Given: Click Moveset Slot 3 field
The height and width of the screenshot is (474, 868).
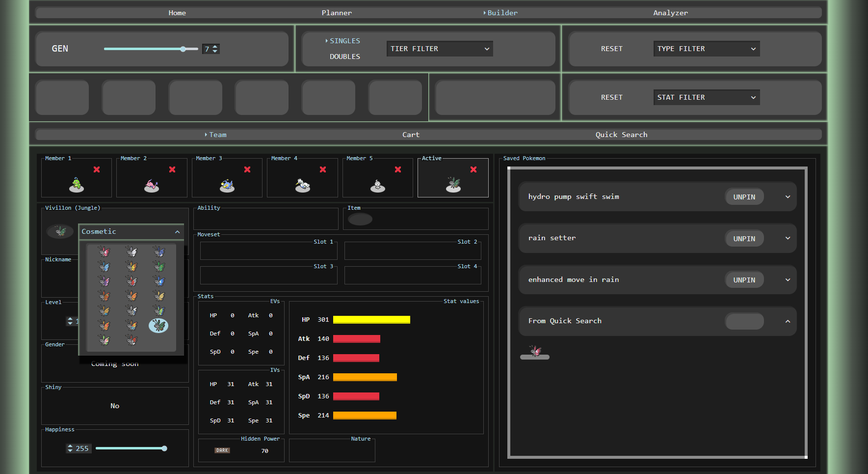Looking at the screenshot, I should tap(269, 275).
